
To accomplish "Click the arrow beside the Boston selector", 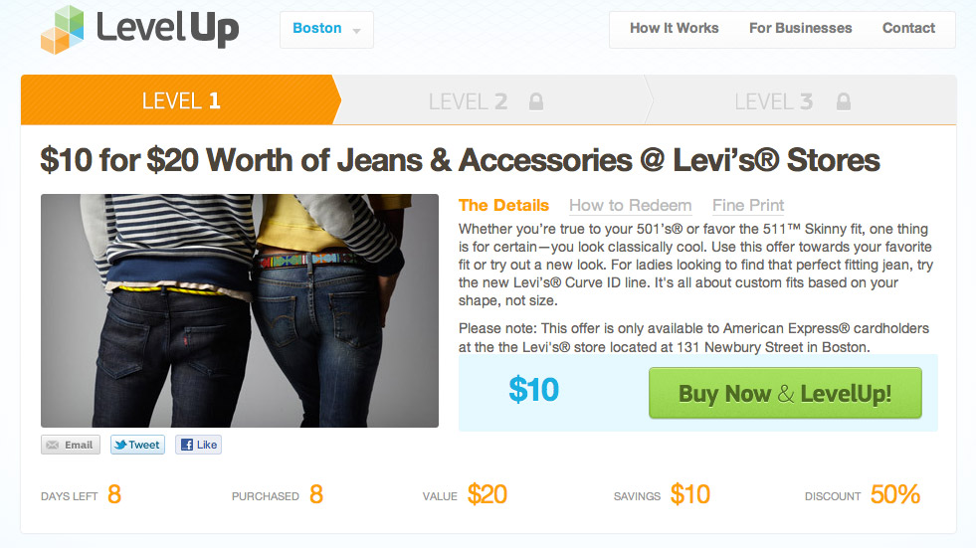I will coord(356,31).
